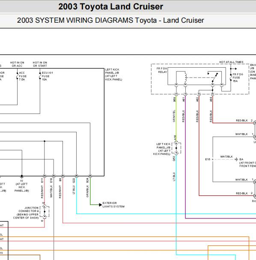Select the "2003 SYSTEM WIRING DIAGRAMS" subtitle line
This screenshot has width=256, height=260.
[x=110, y=21]
